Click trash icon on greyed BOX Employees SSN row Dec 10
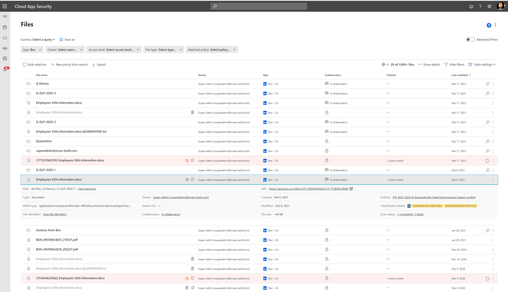508x292 pixels. tap(192, 259)
